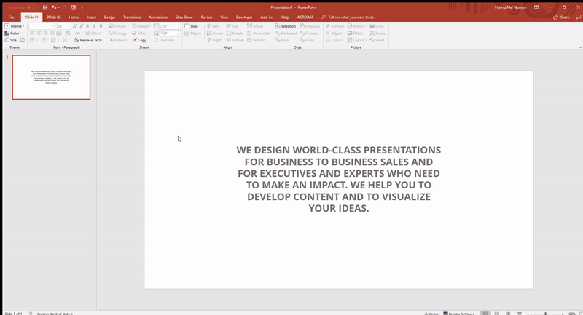Toggle bold formatting
The image size is (583, 315).
point(87,26)
